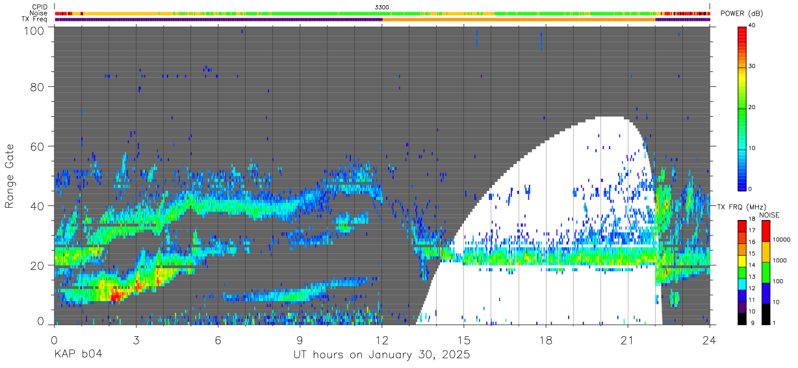Click the NOISE legend title
The height and width of the screenshot is (368, 798).
coord(771,215)
